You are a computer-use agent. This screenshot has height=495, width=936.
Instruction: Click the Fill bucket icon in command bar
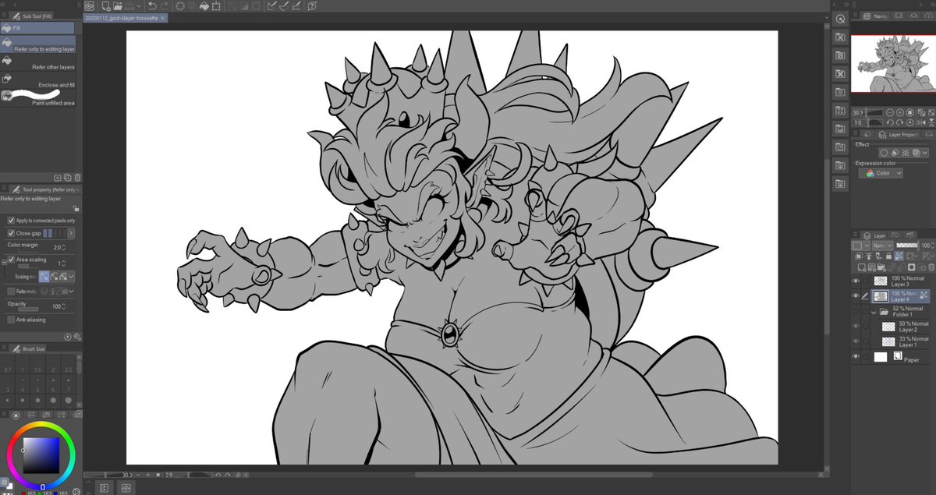coord(204,5)
